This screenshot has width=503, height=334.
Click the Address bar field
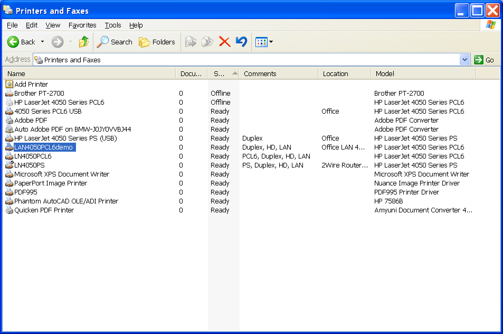tap(247, 60)
